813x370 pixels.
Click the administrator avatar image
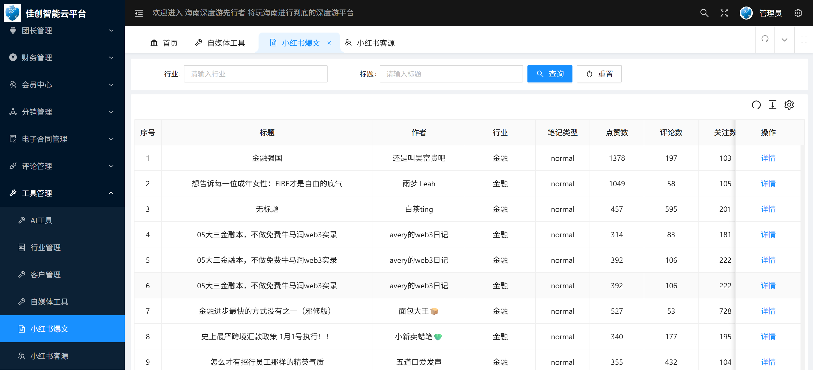coord(746,13)
